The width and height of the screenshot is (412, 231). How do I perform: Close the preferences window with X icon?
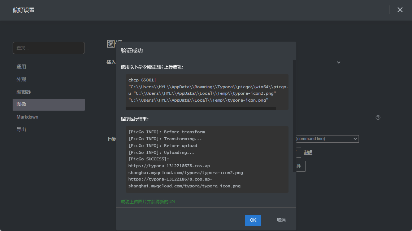(400, 10)
